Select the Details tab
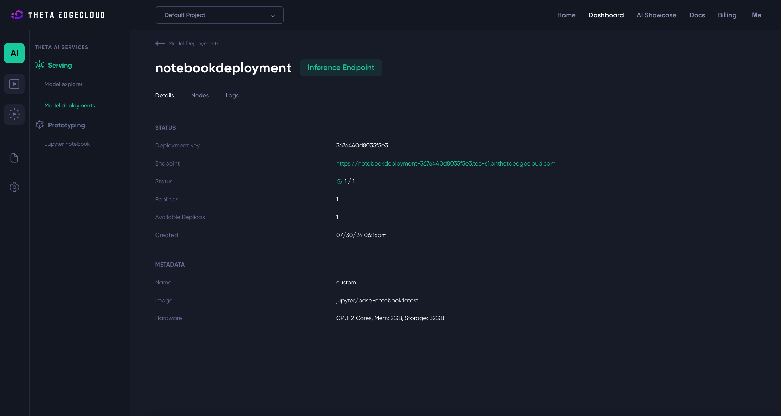Viewport: 781px width, 416px height. click(x=165, y=95)
